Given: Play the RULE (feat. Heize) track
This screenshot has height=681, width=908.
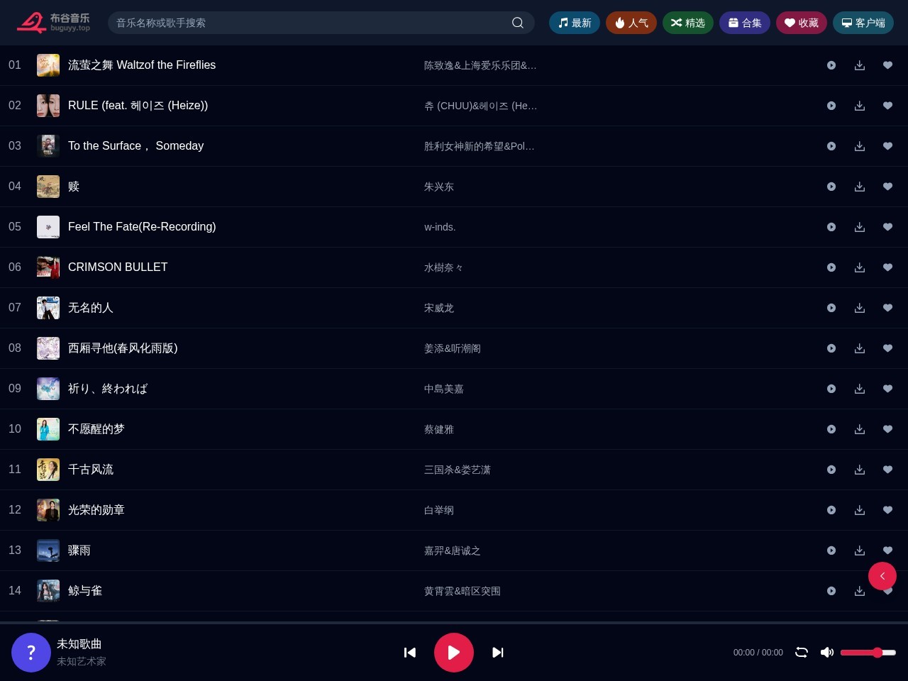Looking at the screenshot, I should [x=831, y=106].
